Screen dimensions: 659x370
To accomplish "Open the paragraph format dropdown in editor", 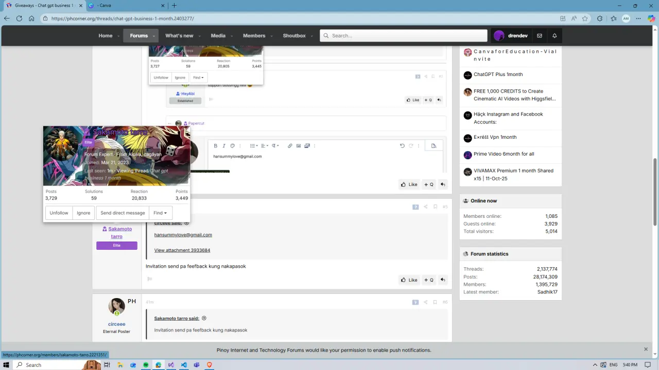I will [275, 146].
